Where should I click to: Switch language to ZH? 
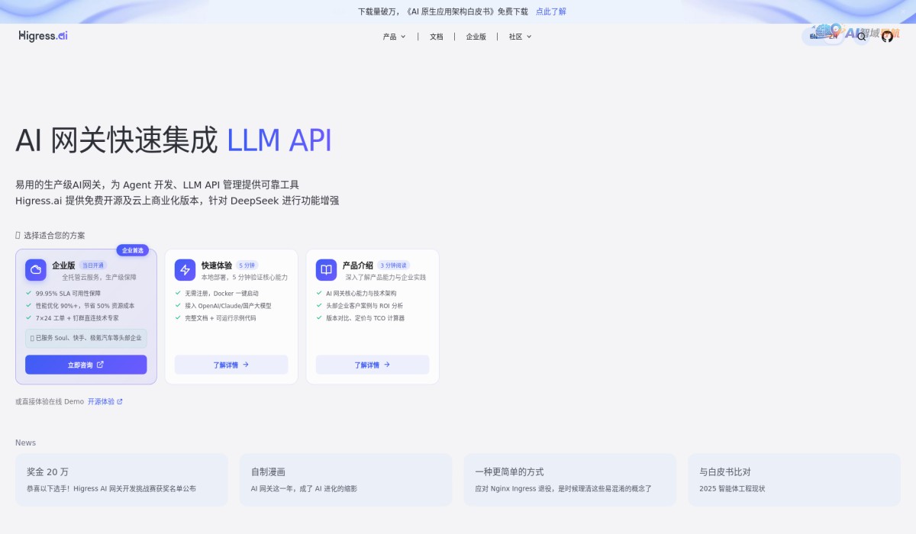point(832,37)
